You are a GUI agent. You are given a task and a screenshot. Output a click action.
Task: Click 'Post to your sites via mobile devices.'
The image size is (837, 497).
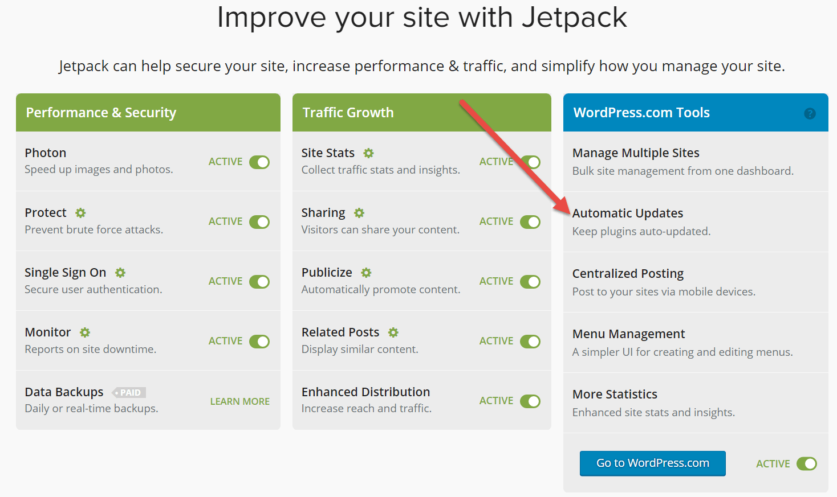point(664,292)
